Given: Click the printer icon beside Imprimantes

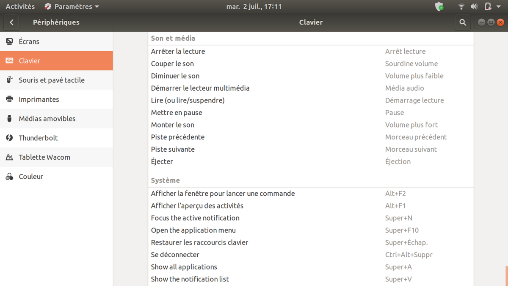Looking at the screenshot, I should point(9,99).
